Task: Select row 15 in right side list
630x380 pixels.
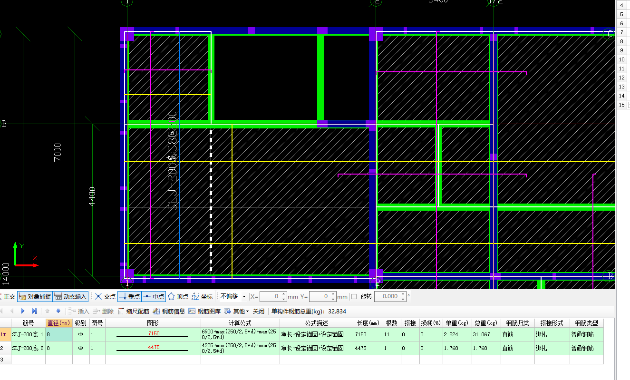Action: tap(622, 105)
